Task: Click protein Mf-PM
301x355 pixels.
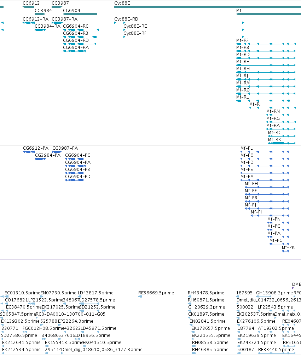Action: point(247,176)
